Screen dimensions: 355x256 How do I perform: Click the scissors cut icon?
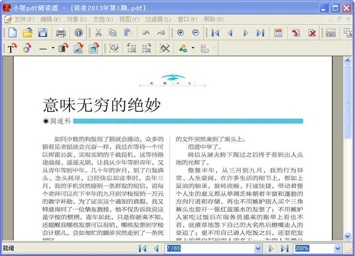point(98,33)
